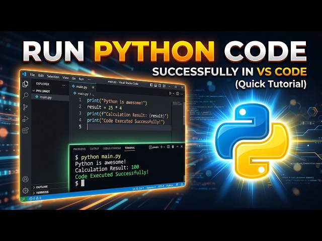
Task: Open the File menu
Action: (x=32, y=75)
